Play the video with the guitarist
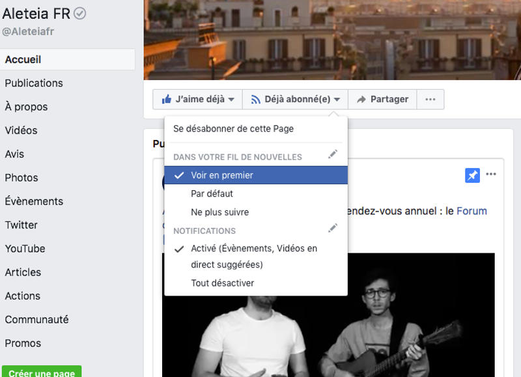The width and height of the screenshot is (521, 377). pos(328,316)
